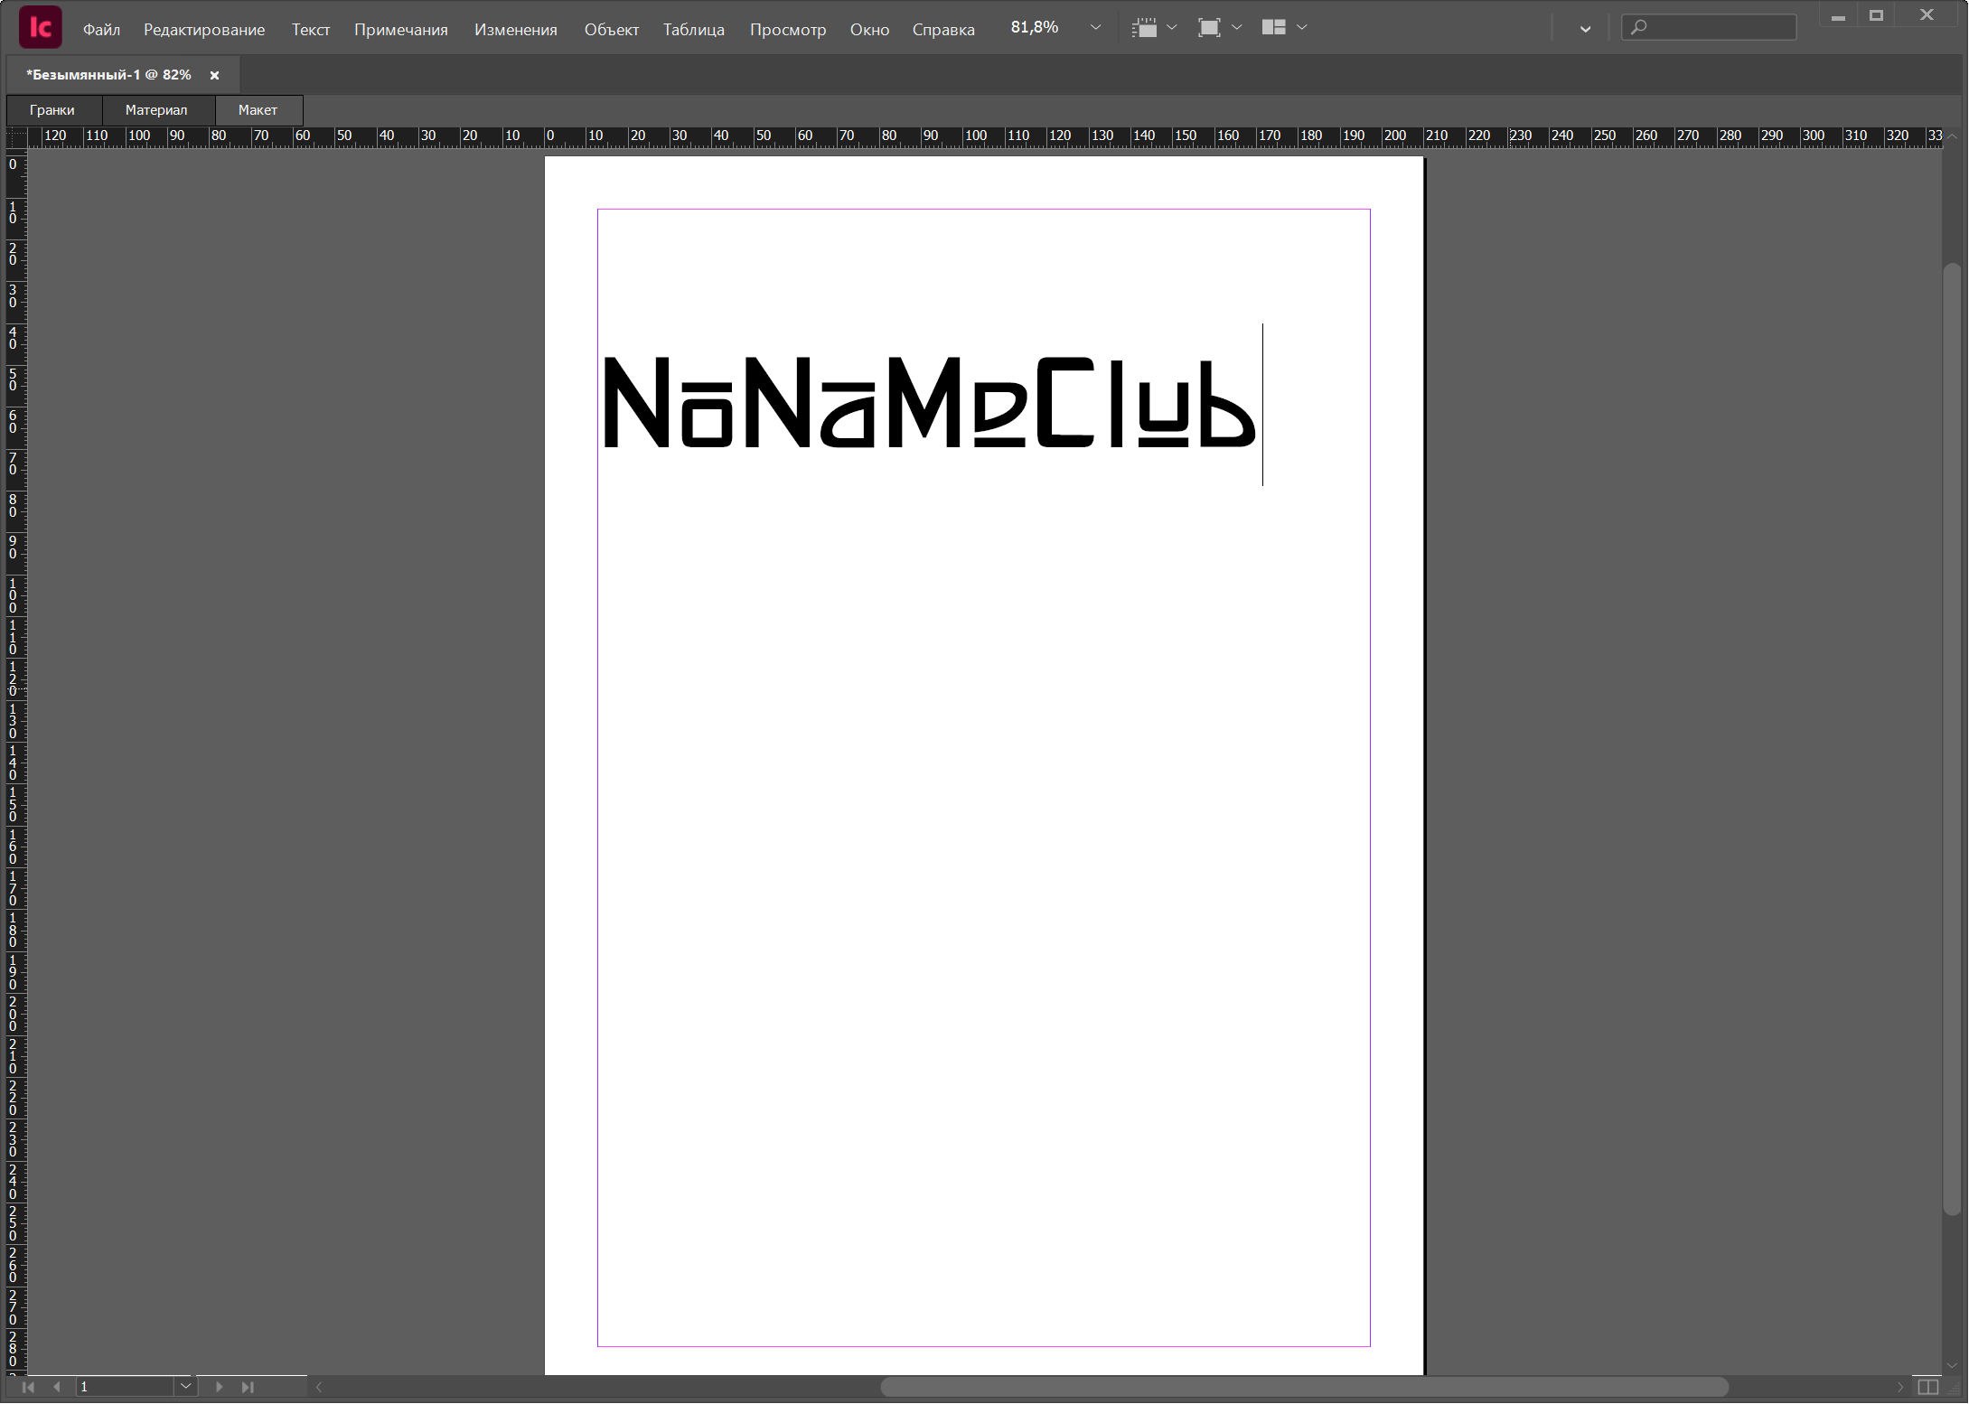Viewport: 1969px width, 1404px height.
Task: Click the Arrange Documents icon
Action: click(x=1273, y=28)
